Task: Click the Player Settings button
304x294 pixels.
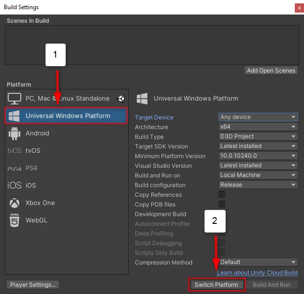Action: pyautogui.click(x=33, y=285)
